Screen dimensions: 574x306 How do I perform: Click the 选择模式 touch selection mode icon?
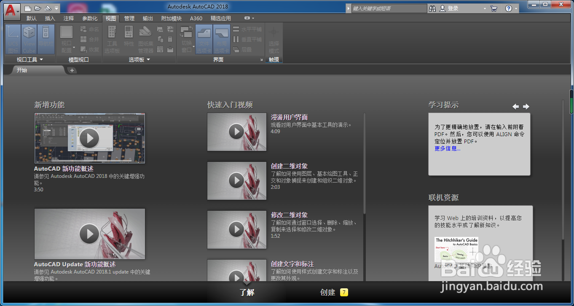pyautogui.click(x=274, y=39)
